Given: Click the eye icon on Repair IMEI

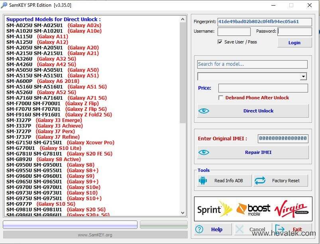Looking at the screenshot, I should coord(204,152).
